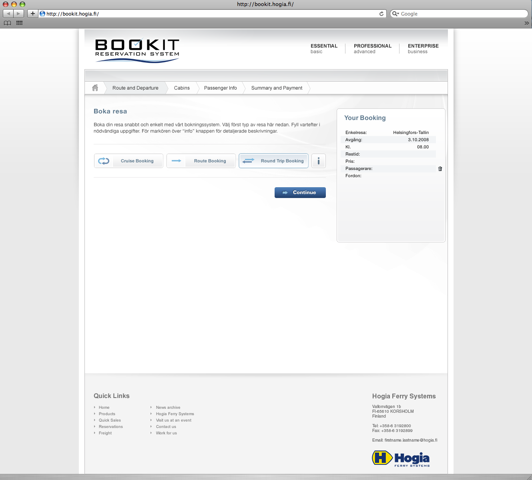Choose the PROFESSIONAL advanced plan
This screenshot has width=532, height=480.
coord(373,48)
